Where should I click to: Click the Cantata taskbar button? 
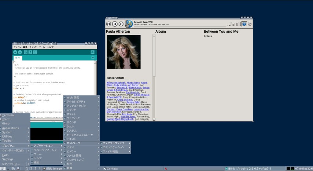[x=133, y=168]
